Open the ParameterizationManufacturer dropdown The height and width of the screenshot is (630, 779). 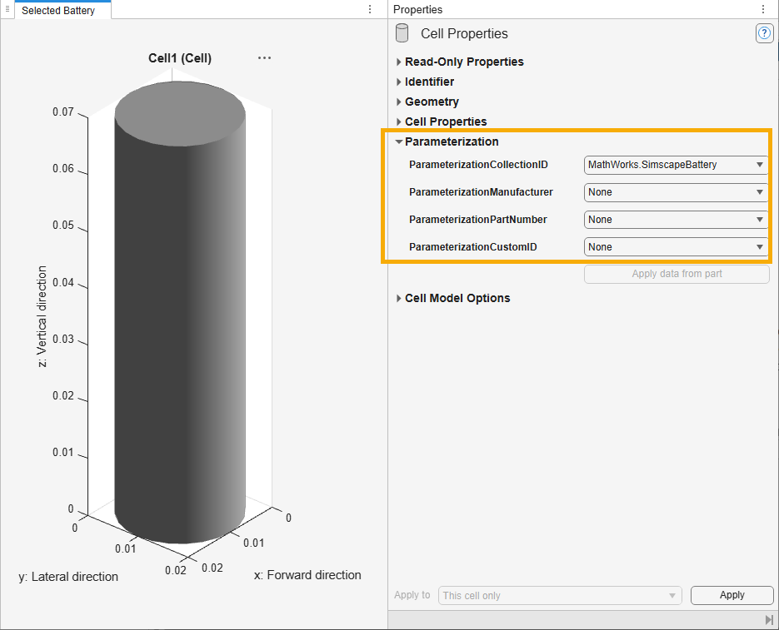677,192
